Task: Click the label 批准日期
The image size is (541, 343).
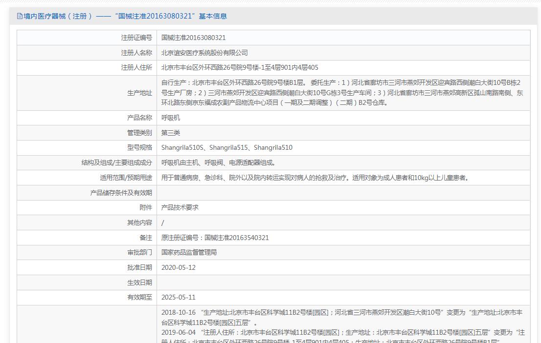Action: coord(139,268)
